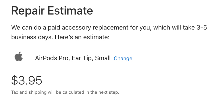Viewport: 215px width, 102px height.
Task: Click the word Estimate in the heading
Action: click(x=70, y=11)
